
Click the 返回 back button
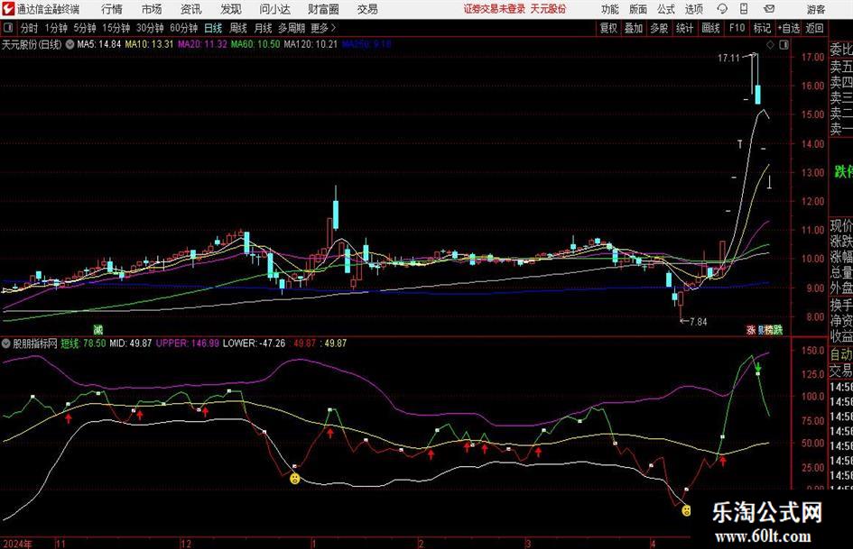click(814, 28)
